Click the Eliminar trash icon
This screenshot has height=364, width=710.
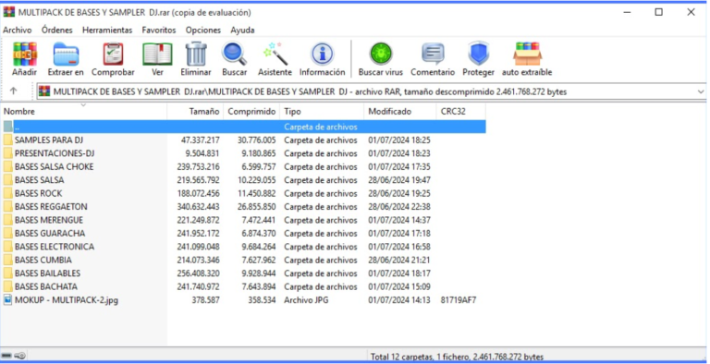coord(196,54)
